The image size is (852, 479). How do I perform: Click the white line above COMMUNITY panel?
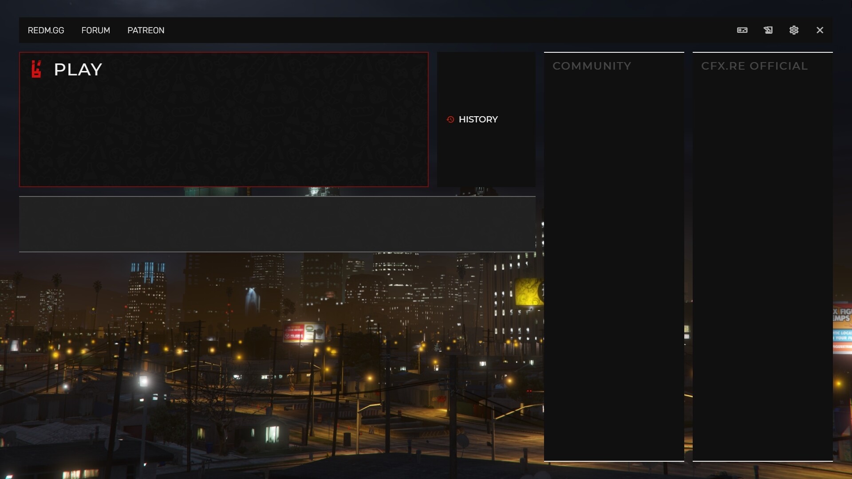click(614, 52)
